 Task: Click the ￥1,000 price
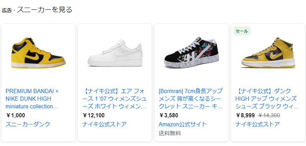pyautogui.click(x=16, y=115)
